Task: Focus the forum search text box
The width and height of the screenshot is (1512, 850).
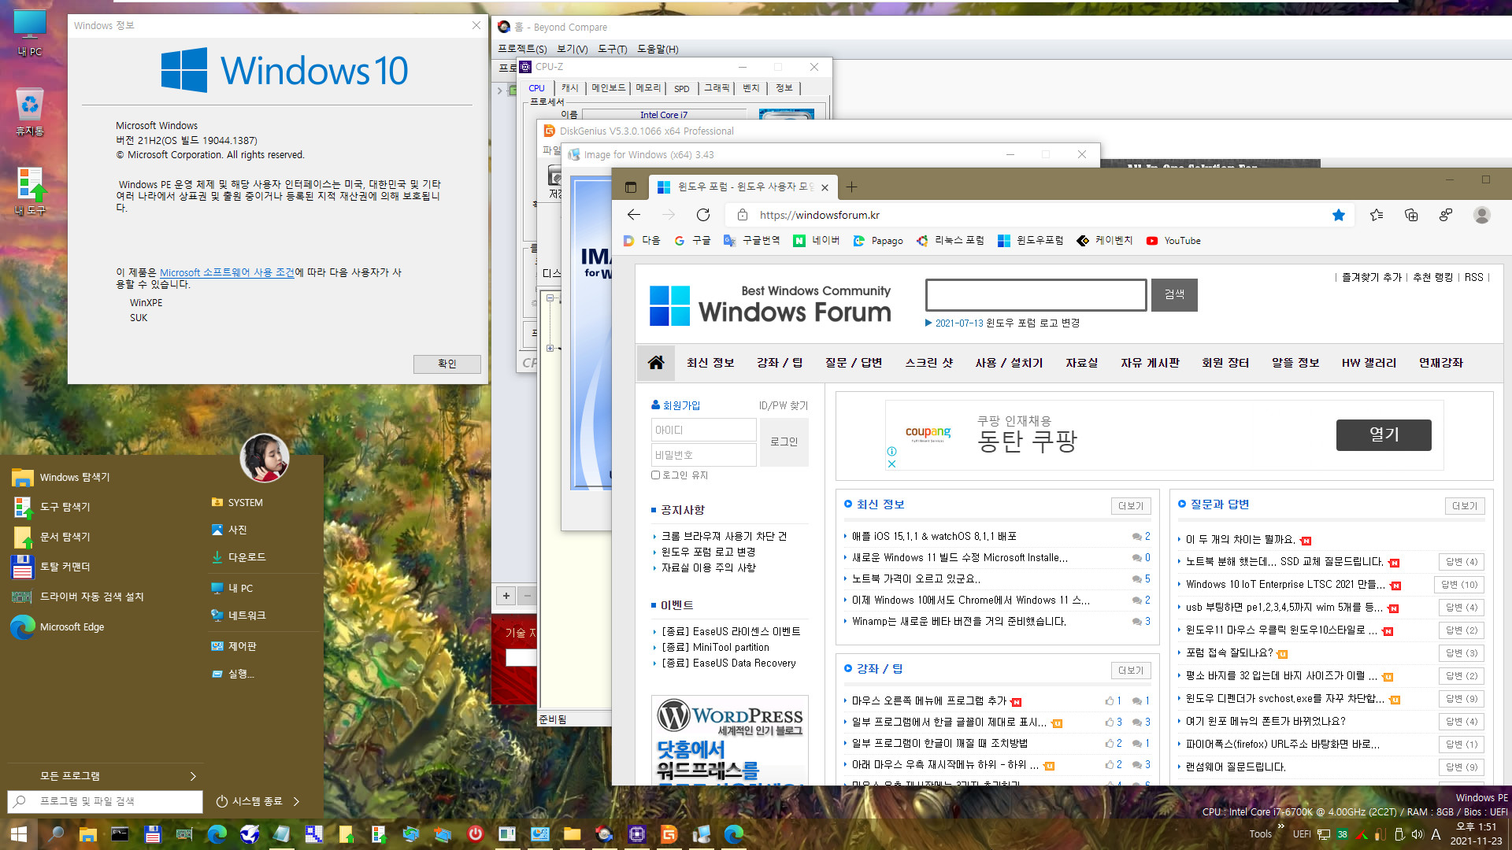Action: [x=1036, y=294]
